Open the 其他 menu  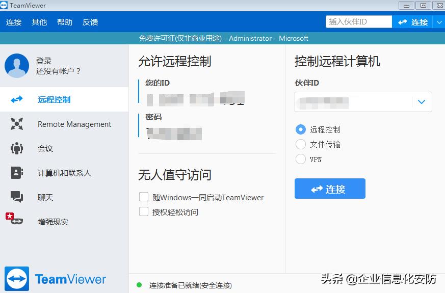coord(39,22)
